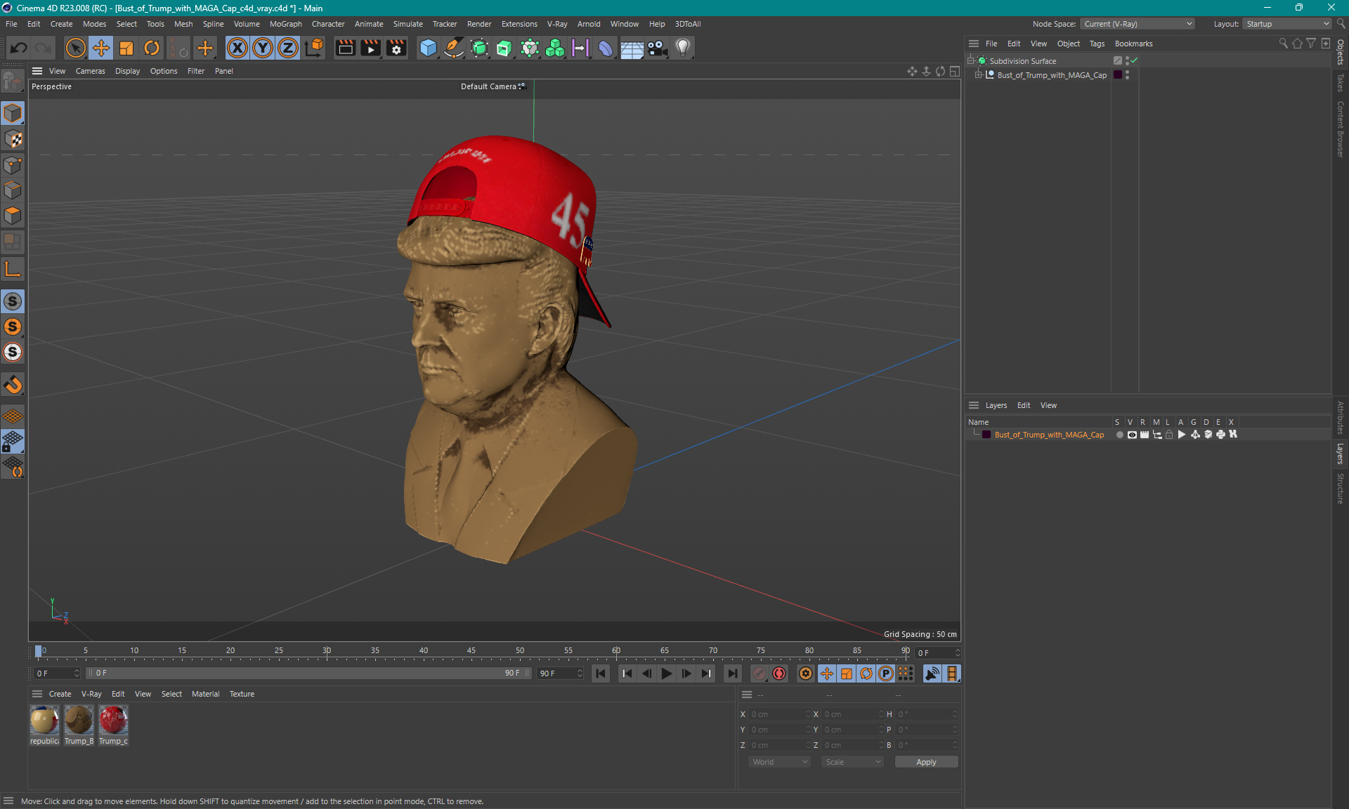Open Node Space dropdown
This screenshot has height=809, width=1349.
pyautogui.click(x=1137, y=24)
